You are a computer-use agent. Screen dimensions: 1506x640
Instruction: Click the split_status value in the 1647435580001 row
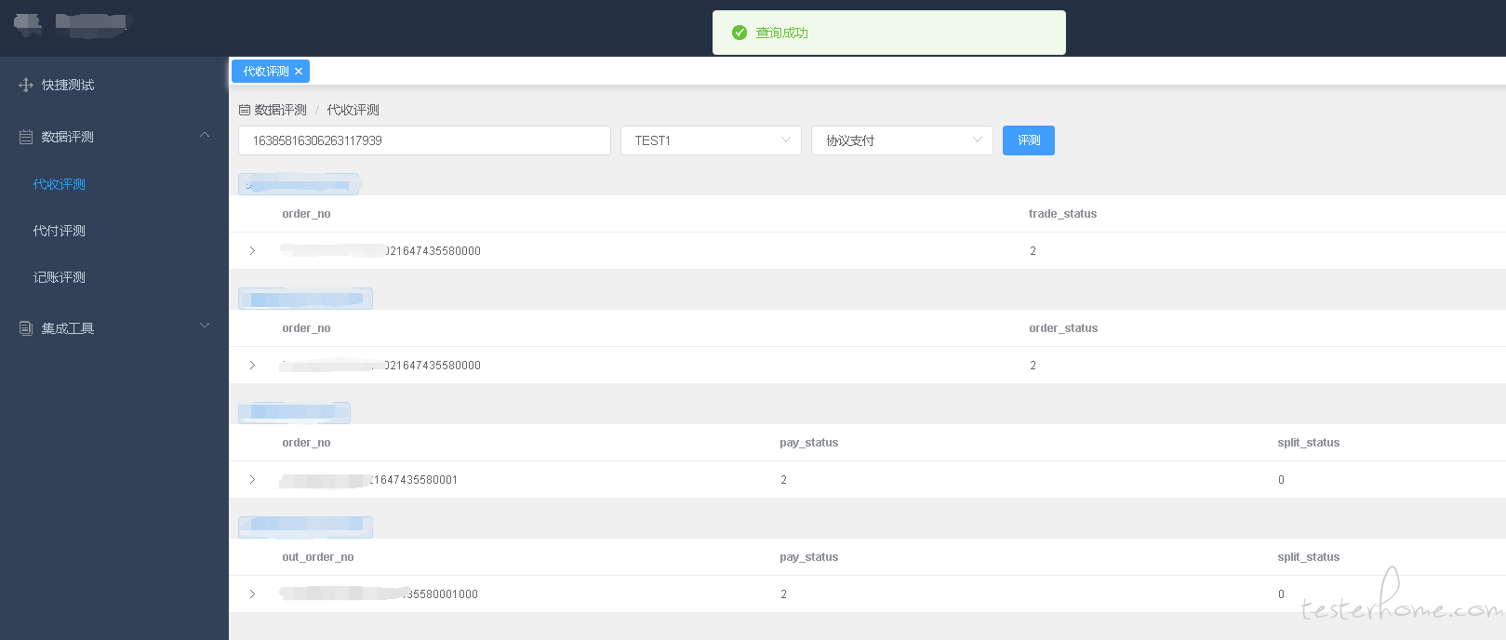(x=1281, y=480)
